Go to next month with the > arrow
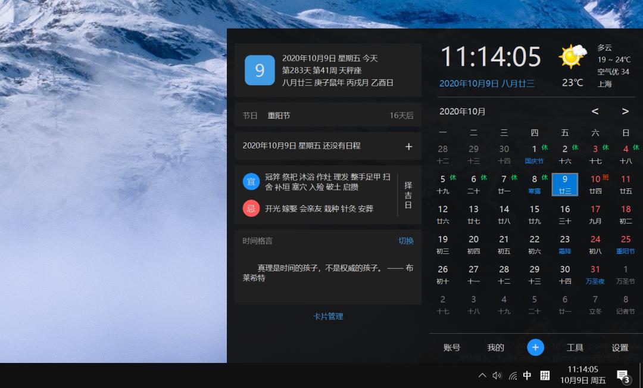The height and width of the screenshot is (388, 643). (x=625, y=111)
